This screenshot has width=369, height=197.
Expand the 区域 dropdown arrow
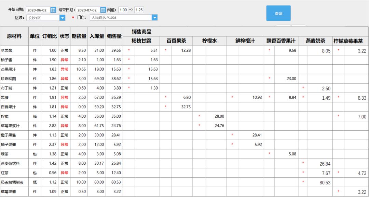[x=62, y=18]
